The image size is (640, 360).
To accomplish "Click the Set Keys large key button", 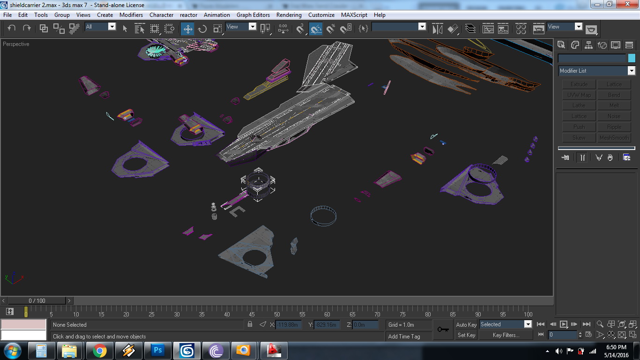I will pos(443,330).
